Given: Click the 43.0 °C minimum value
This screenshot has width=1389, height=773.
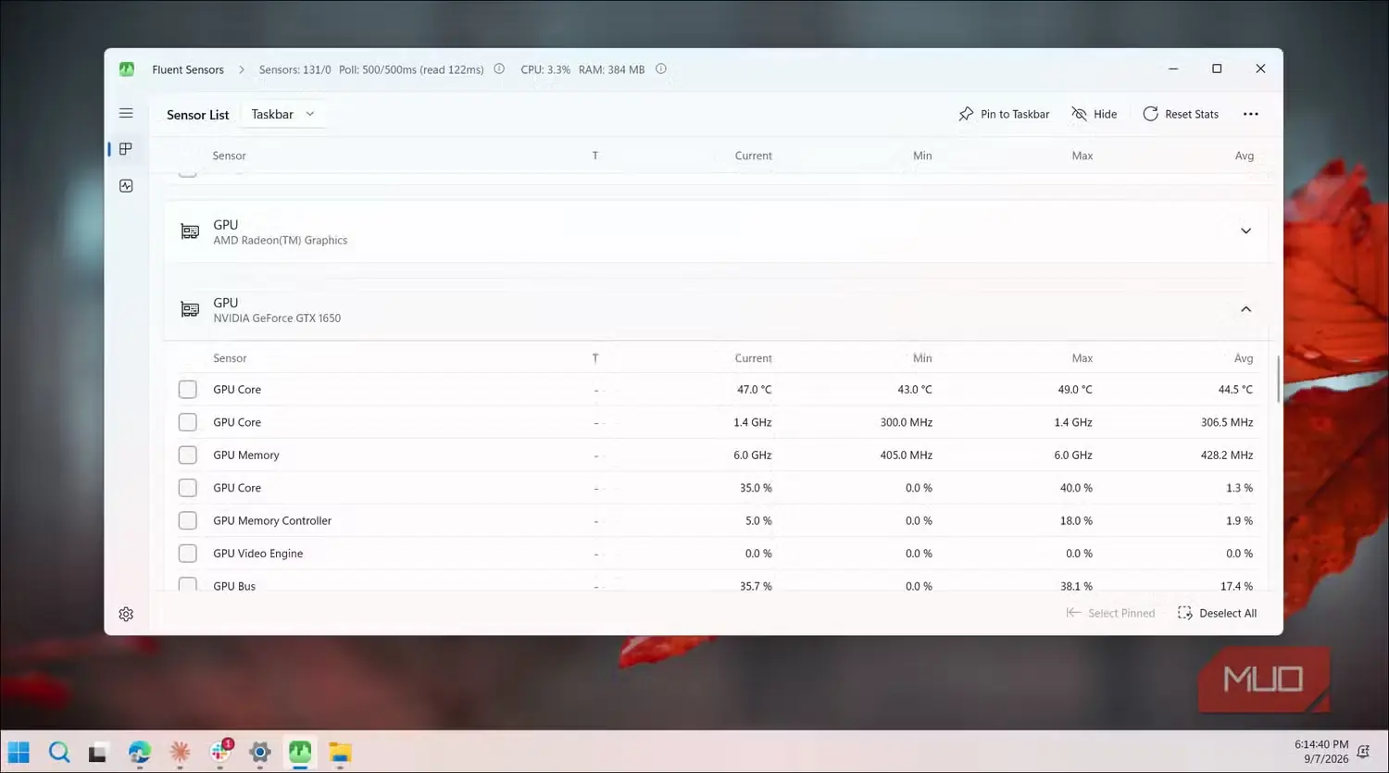Looking at the screenshot, I should coord(914,390).
